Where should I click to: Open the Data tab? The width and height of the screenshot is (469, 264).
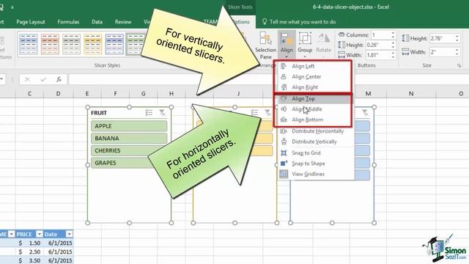coord(97,22)
